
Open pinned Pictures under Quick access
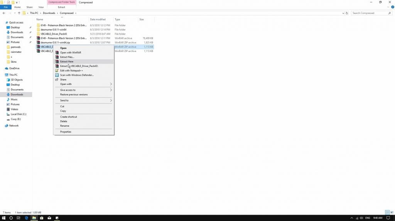(15, 42)
